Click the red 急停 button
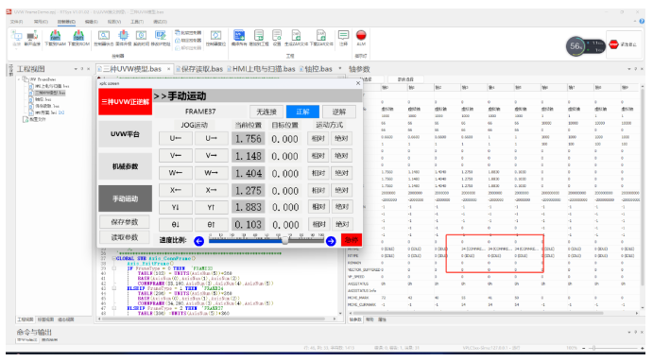Image resolution: width=653 pixels, height=362 pixels. pyautogui.click(x=352, y=240)
